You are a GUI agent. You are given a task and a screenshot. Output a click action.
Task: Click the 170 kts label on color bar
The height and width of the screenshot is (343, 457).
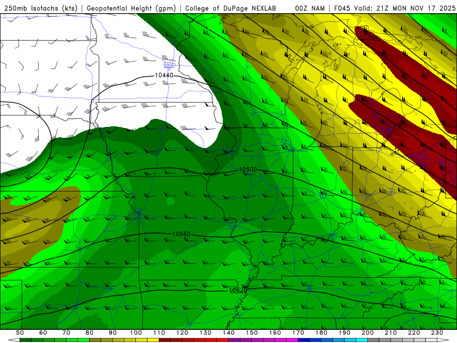[298, 333]
